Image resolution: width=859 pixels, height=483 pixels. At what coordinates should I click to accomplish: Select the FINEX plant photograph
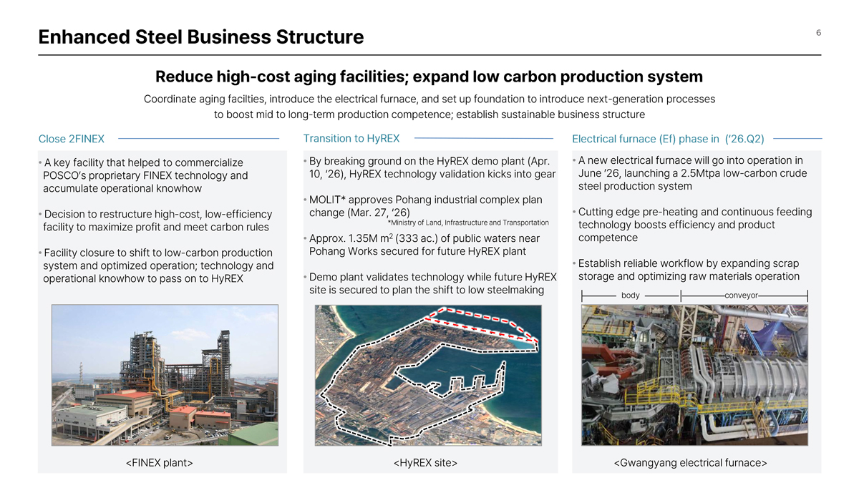click(x=165, y=375)
